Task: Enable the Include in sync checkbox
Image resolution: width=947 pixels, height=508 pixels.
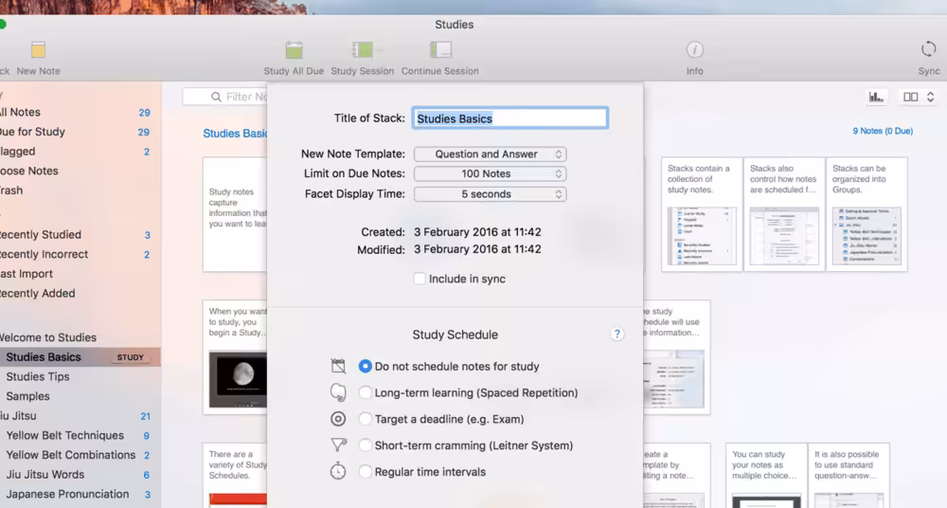Action: tap(420, 279)
